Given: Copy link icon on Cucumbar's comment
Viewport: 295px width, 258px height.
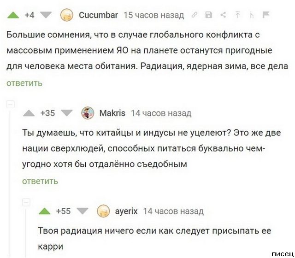Looking at the screenshot, I should coord(195,15).
